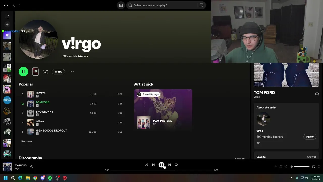Click the Spotify taskbar icon
This screenshot has width=323, height=182.
tap(50, 178)
